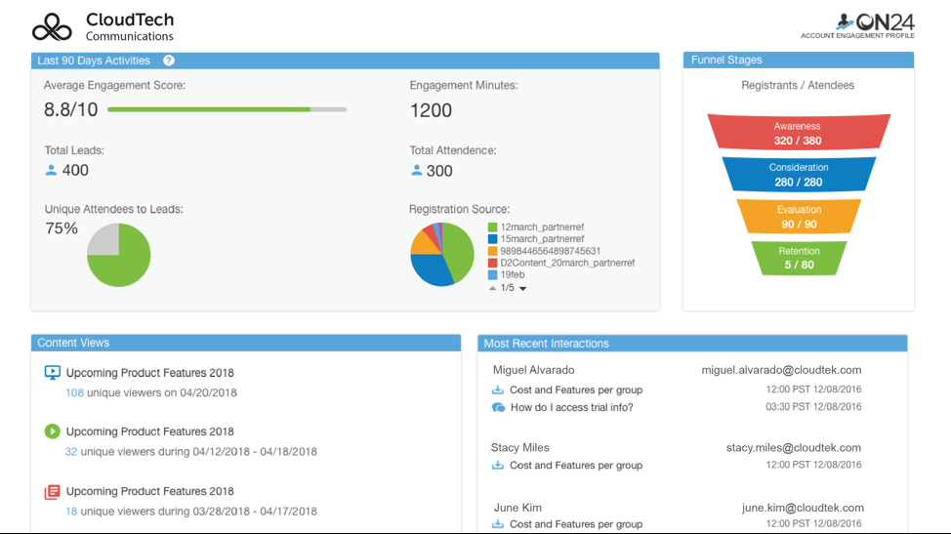The width and height of the screenshot is (951, 534).
Task: Click the 'Funnel Stages' panel header
Action: [798, 60]
